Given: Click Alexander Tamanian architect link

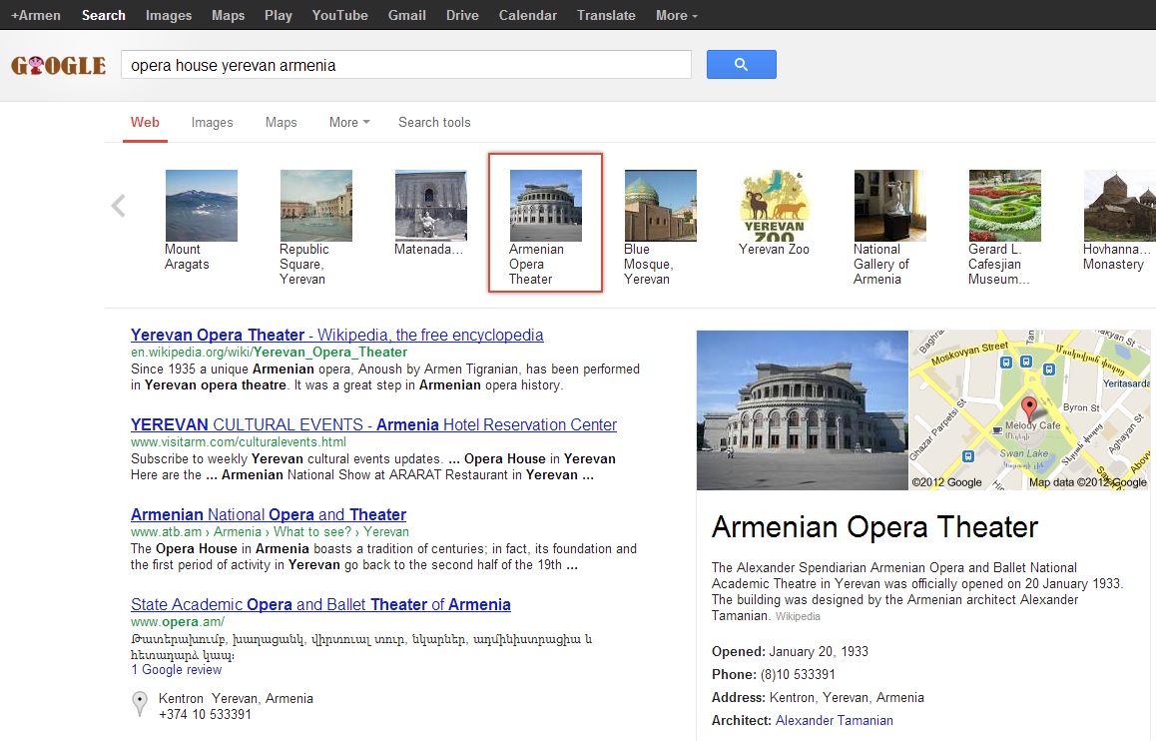Looking at the screenshot, I should pos(834,720).
